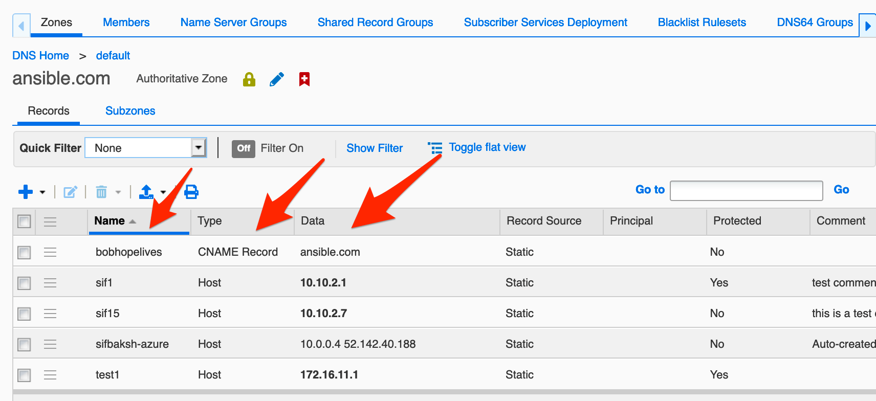The image size is (876, 401).
Task: Click the CNAME Record type cell
Action: pyautogui.click(x=238, y=252)
